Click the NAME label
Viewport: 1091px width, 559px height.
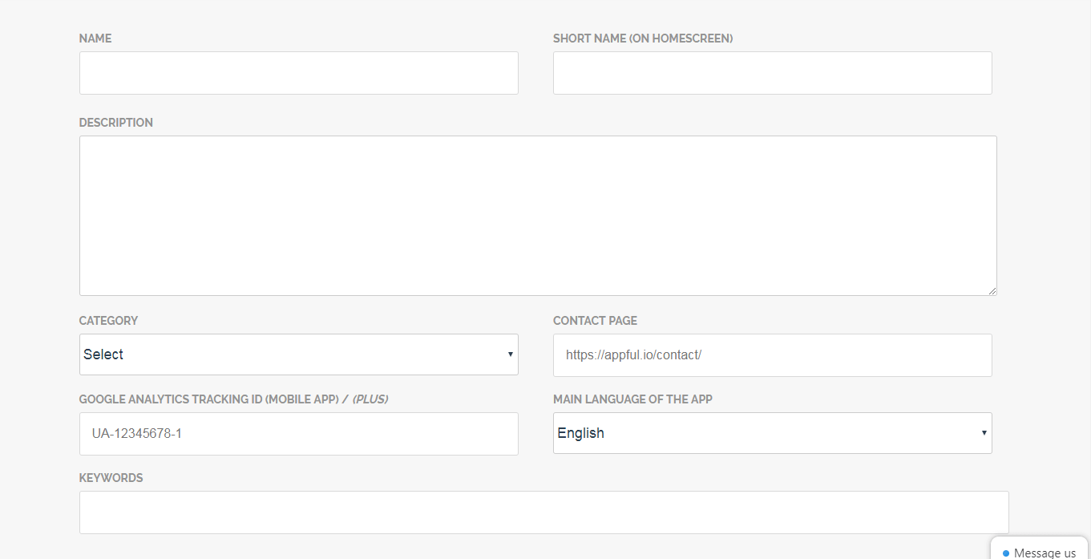[95, 38]
